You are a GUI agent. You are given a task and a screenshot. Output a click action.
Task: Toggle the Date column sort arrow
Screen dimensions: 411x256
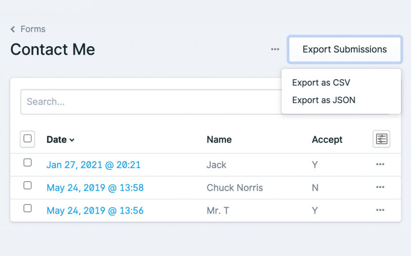[x=72, y=140]
